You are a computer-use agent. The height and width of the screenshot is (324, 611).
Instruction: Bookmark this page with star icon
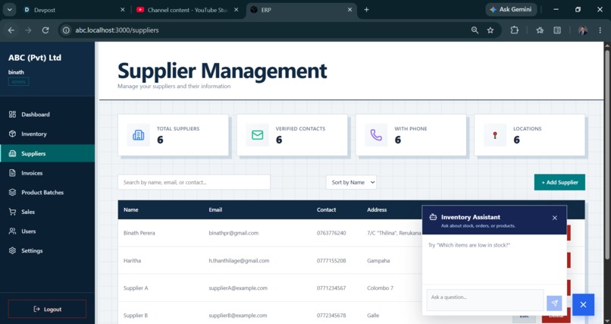490,30
